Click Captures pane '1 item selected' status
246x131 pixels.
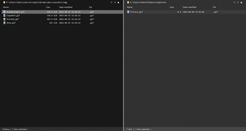click(142, 129)
